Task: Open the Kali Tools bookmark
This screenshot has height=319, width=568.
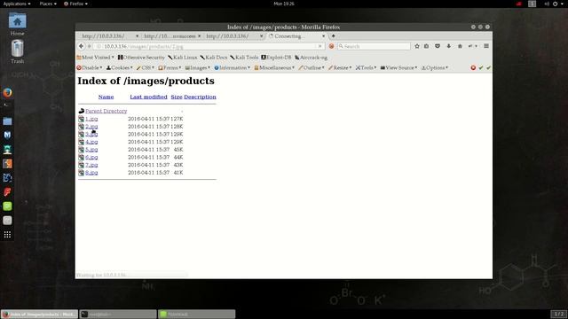Action: click(245, 58)
